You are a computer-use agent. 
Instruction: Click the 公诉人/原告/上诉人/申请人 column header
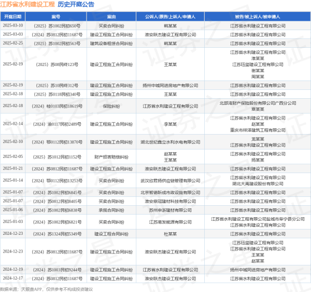click(170, 17)
